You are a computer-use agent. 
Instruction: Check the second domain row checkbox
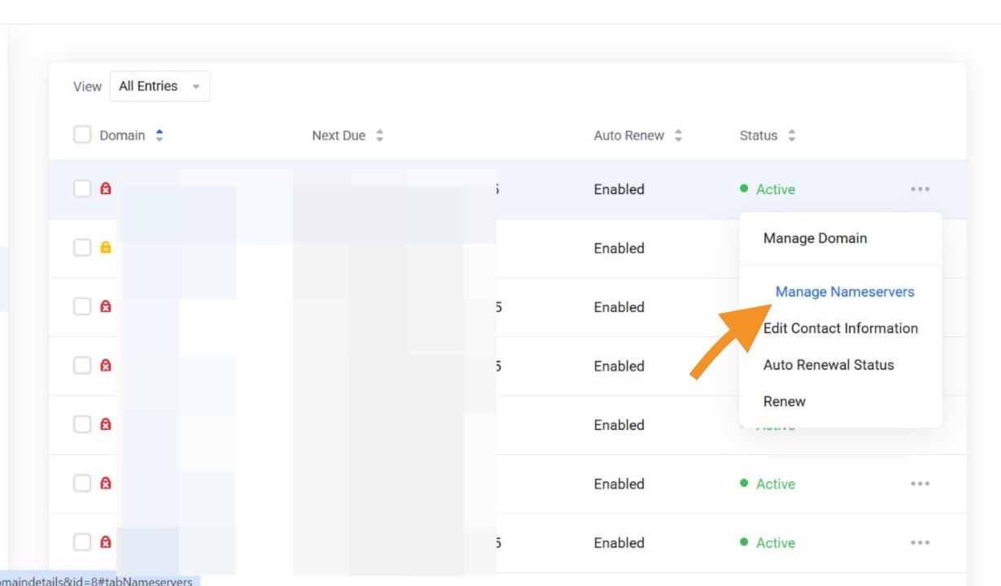click(82, 248)
